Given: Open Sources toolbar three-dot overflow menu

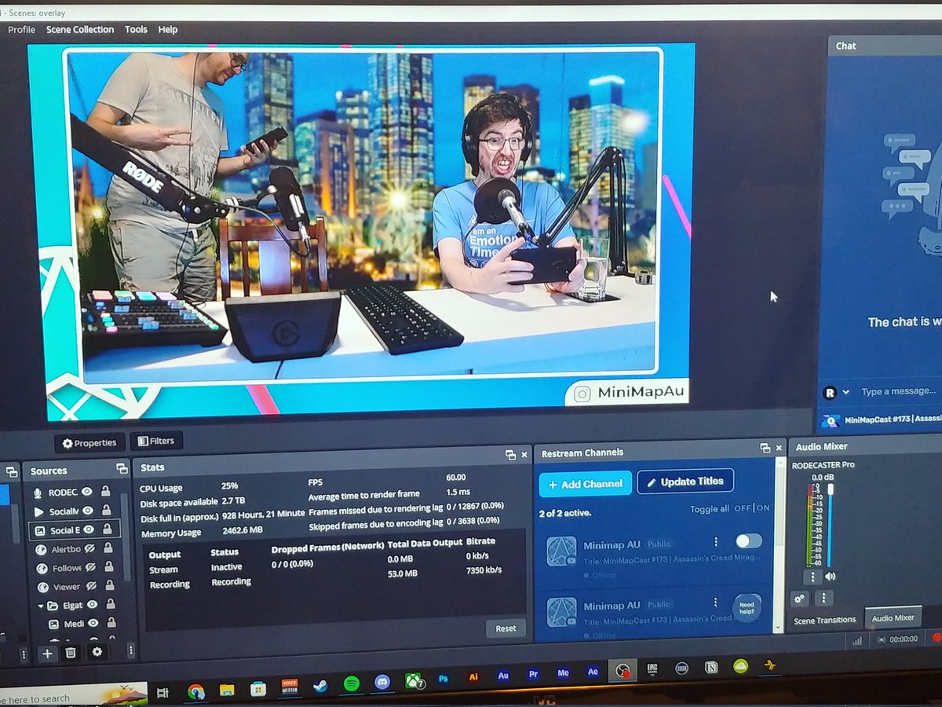Looking at the screenshot, I should click(130, 651).
